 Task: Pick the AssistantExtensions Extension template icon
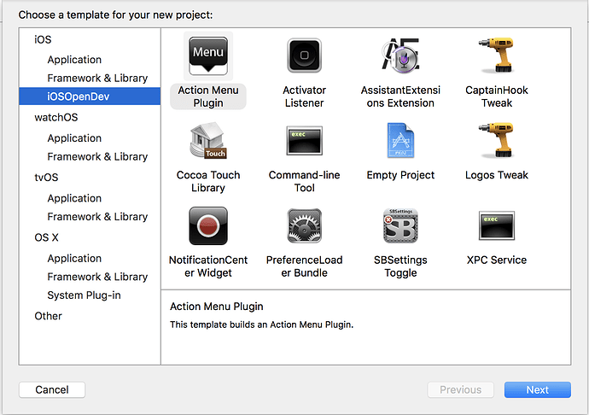[400, 56]
